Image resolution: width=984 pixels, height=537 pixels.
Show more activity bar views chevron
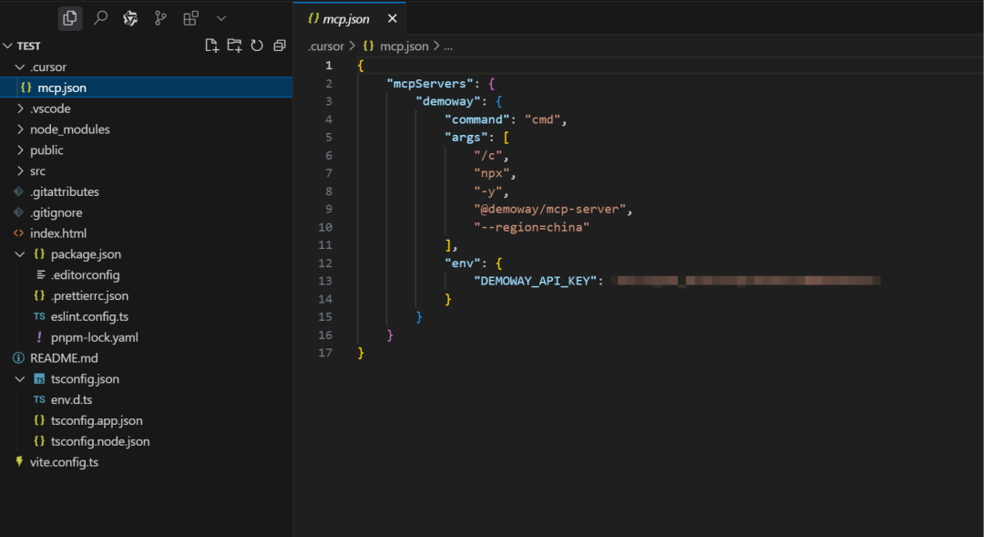point(220,18)
